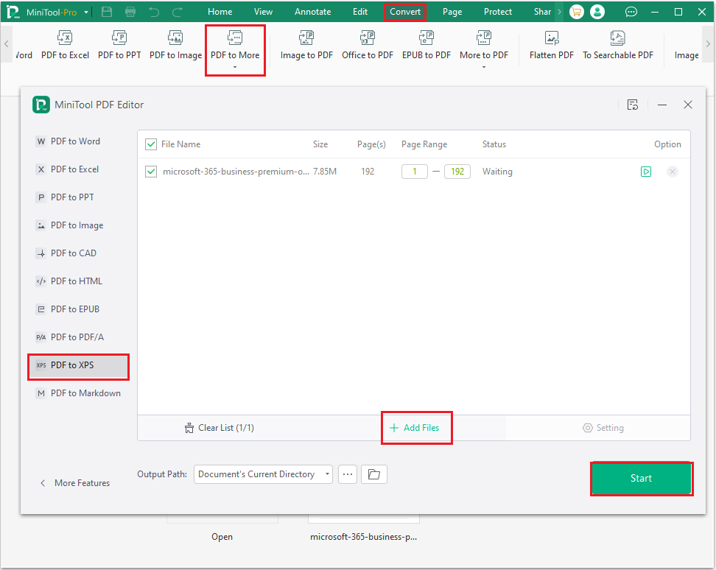
Task: Click the Waiting status text
Action: click(497, 172)
